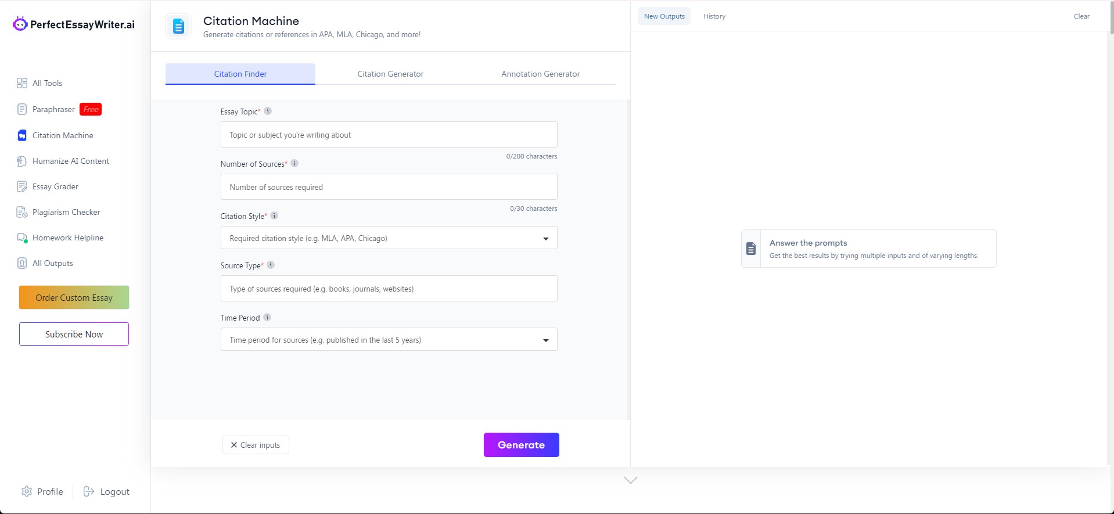The image size is (1114, 514).
Task: Click the Logout arrow icon
Action: pos(89,491)
